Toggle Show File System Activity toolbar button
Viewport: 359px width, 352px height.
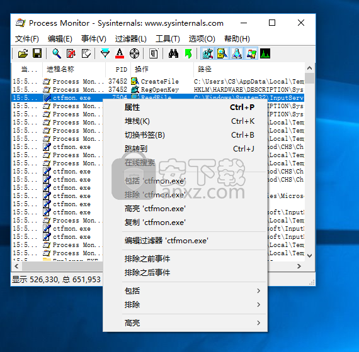(x=222, y=53)
